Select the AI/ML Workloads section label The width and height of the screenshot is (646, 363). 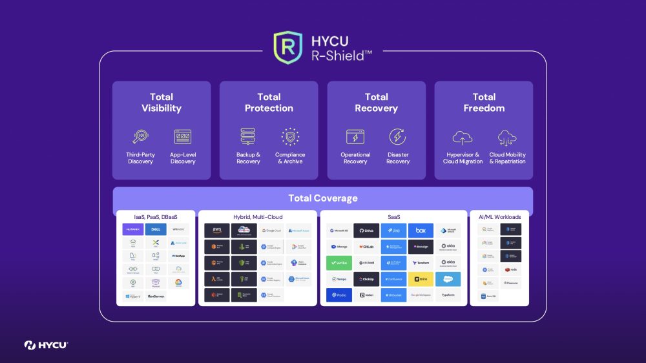499,217
